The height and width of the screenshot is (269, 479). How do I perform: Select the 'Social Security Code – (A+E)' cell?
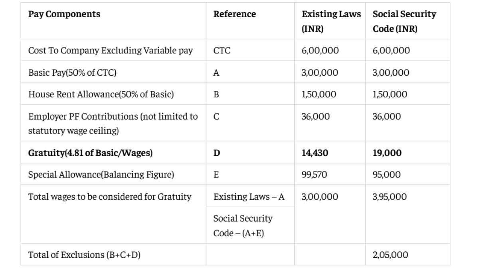click(243, 226)
